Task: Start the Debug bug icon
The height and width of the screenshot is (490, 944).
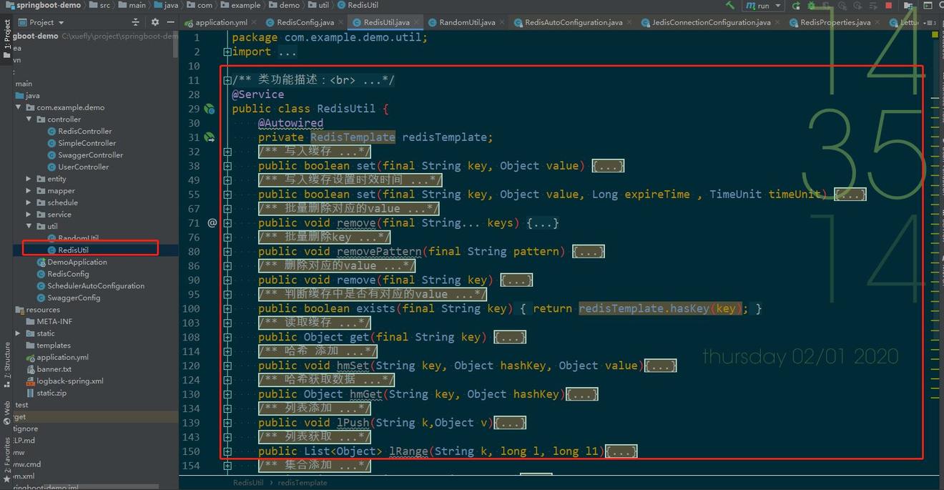Action: [810, 6]
